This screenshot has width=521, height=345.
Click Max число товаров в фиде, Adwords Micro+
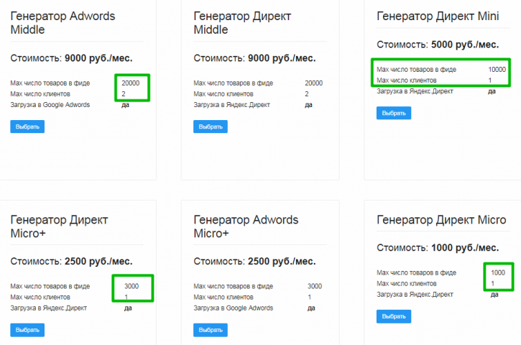click(x=234, y=286)
